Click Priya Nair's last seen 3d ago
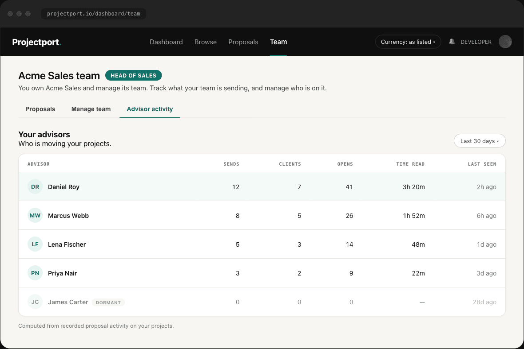The height and width of the screenshot is (349, 524). pos(487,273)
